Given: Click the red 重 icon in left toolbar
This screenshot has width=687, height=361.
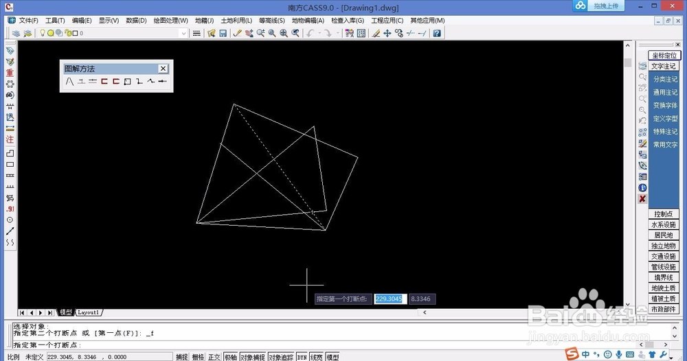Looking at the screenshot, I should click(10, 73).
